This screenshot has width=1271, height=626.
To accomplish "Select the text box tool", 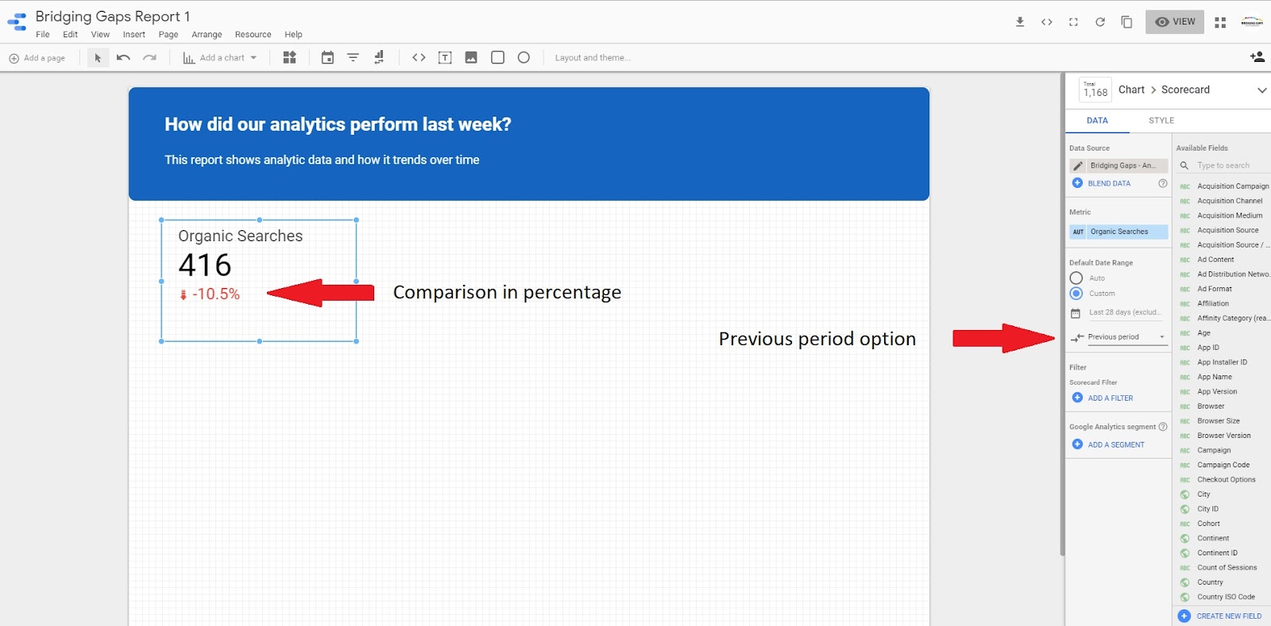I will (445, 58).
